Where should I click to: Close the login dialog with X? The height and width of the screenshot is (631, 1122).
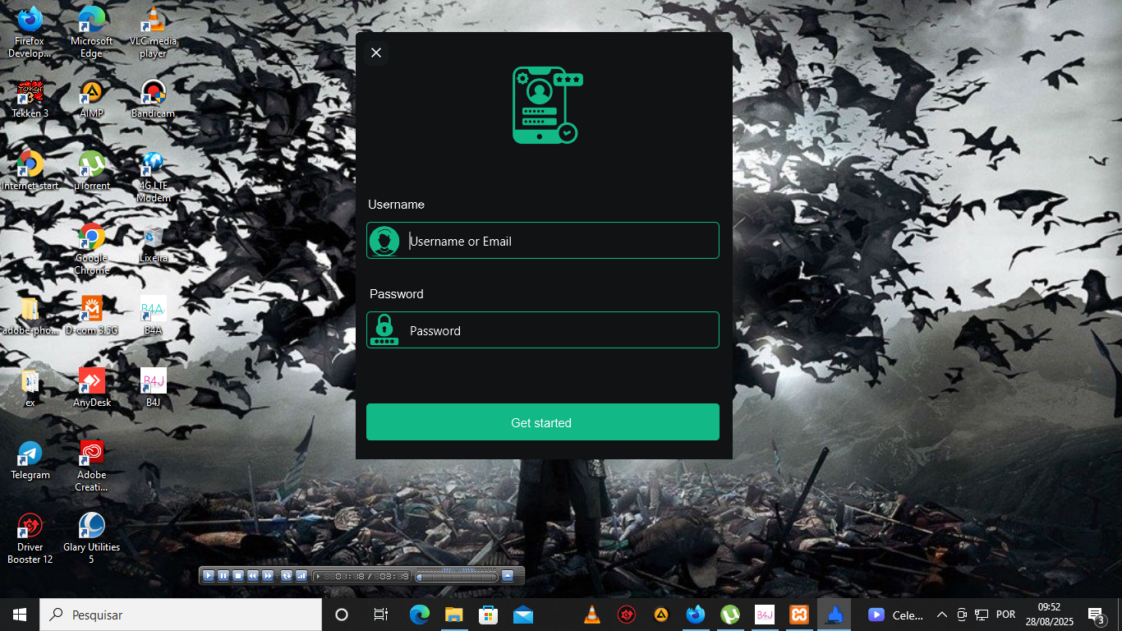[x=376, y=53]
